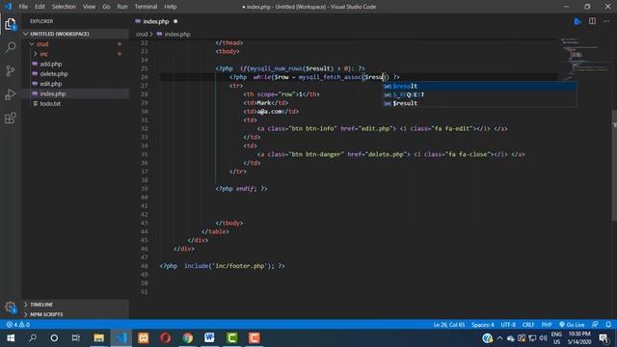Click the ENG US language indicator
617x347 pixels.
pyautogui.click(x=556, y=338)
